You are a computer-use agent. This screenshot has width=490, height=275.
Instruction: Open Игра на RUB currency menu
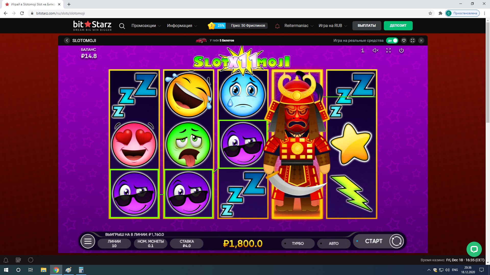tap(333, 26)
